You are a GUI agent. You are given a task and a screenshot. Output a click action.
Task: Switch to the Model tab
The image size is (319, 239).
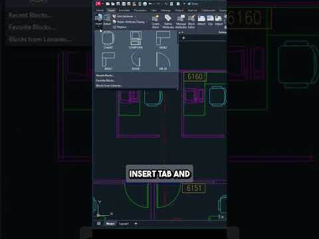pyautogui.click(x=110, y=224)
